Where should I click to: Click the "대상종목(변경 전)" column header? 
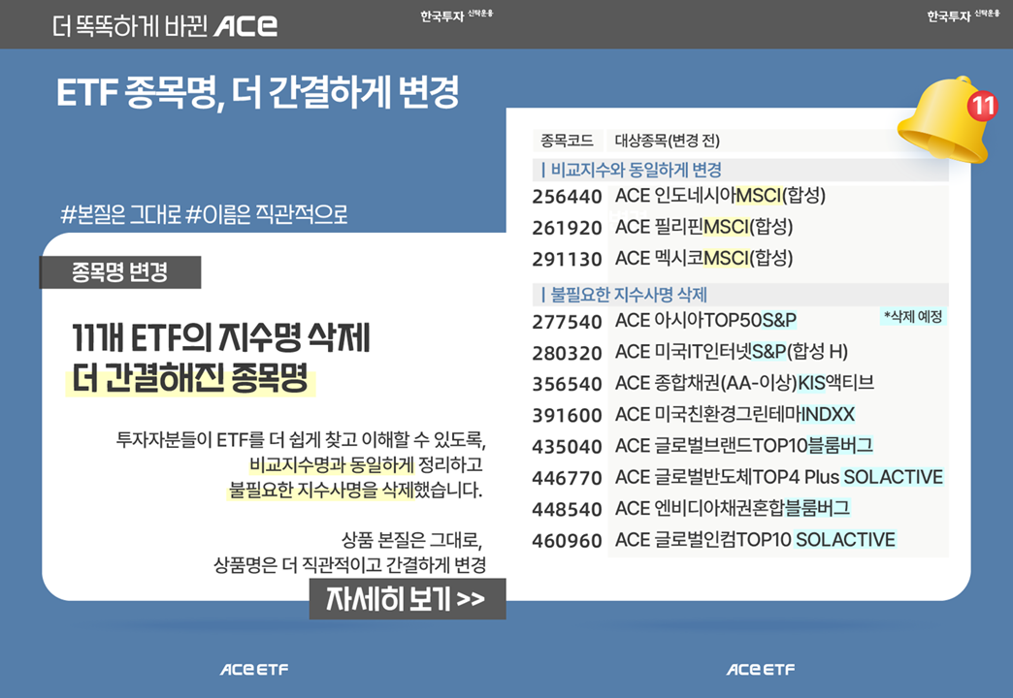pyautogui.click(x=668, y=141)
